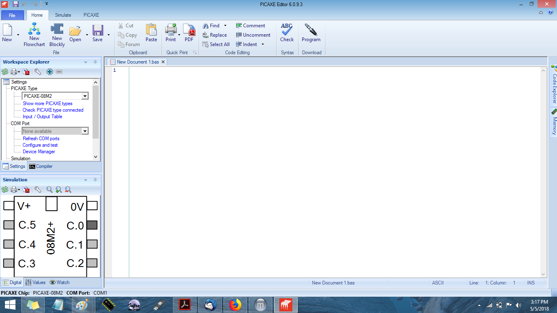Switch to the Compiler tab
The width and height of the screenshot is (557, 313).
[41, 166]
